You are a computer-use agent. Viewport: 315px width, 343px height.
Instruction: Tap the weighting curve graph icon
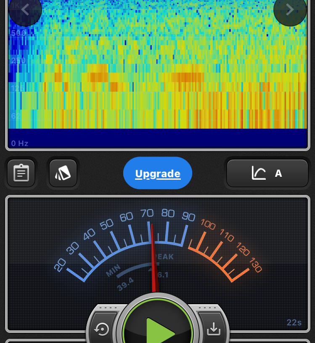coord(259,173)
